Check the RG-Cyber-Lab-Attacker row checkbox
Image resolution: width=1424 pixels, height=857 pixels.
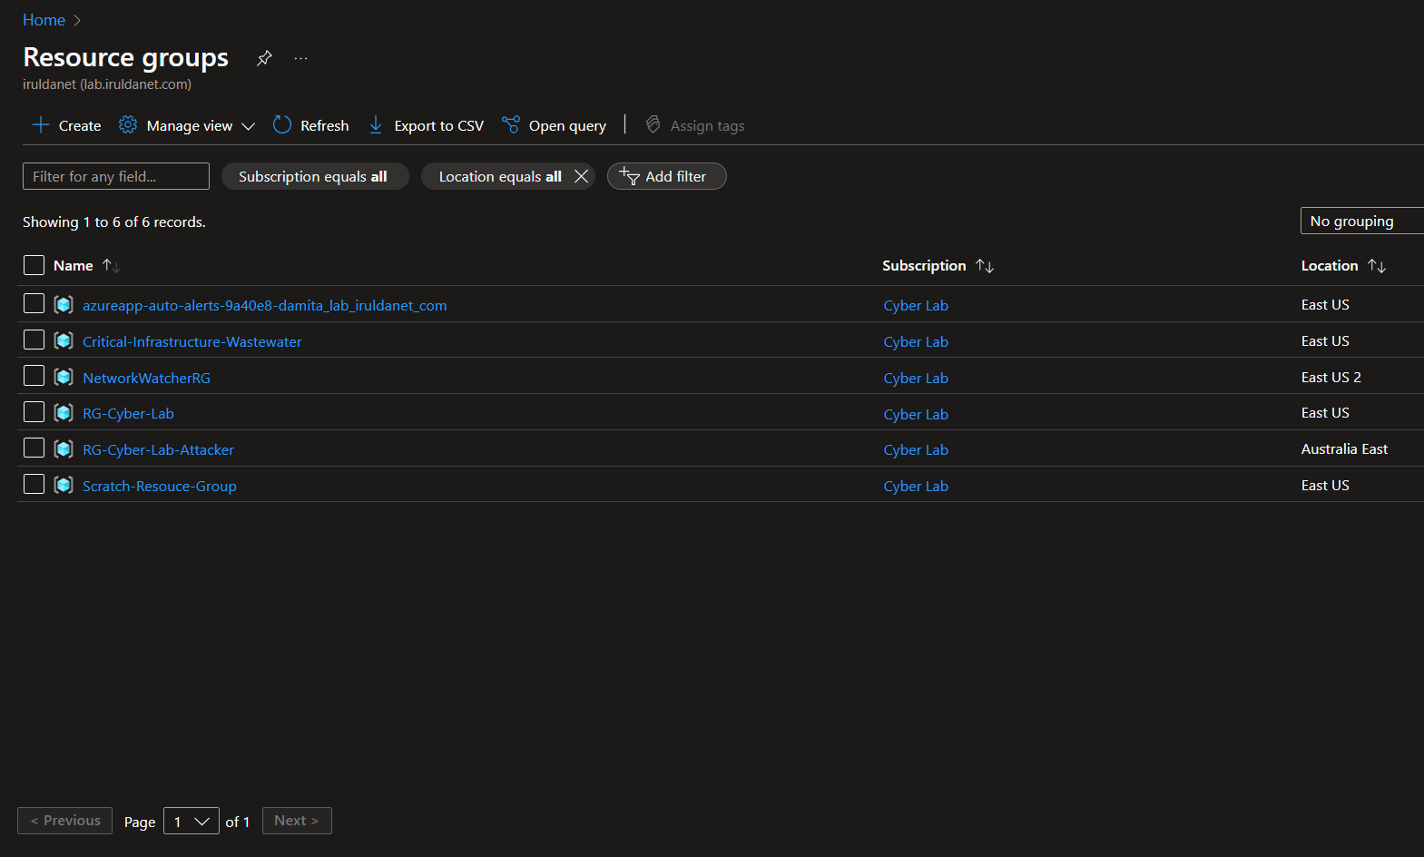tap(34, 448)
